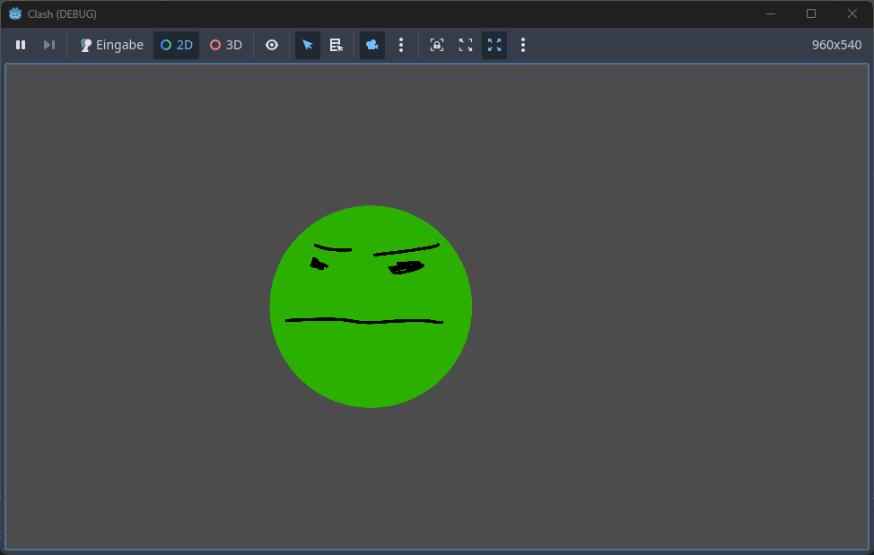Open the embedding options three-dot menu
The image size is (874, 555).
tap(523, 45)
